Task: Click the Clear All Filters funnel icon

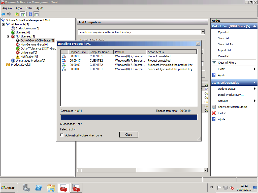Action: (214, 63)
